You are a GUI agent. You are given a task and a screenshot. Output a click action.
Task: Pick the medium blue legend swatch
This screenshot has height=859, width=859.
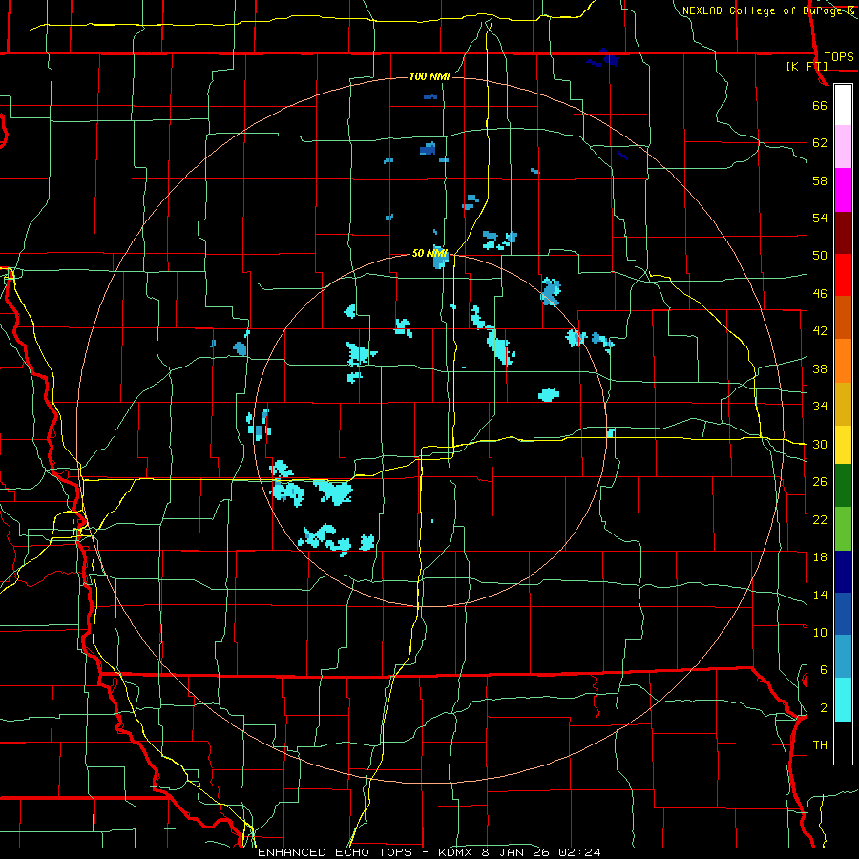(x=843, y=614)
